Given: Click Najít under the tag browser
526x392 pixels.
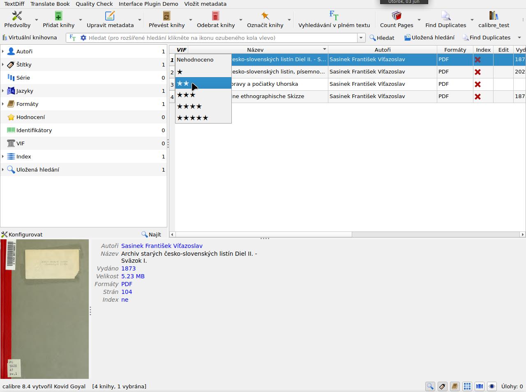Looking at the screenshot, I should pyautogui.click(x=151, y=234).
